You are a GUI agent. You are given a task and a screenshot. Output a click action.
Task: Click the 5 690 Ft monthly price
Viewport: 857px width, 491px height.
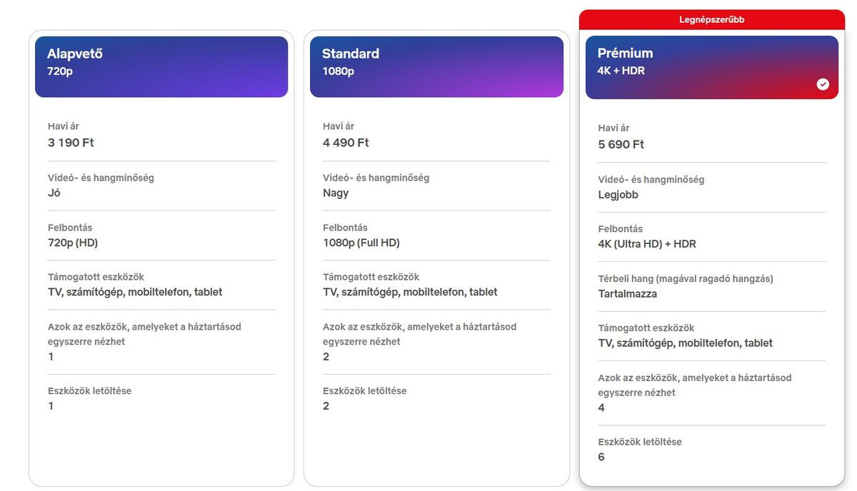(x=621, y=144)
